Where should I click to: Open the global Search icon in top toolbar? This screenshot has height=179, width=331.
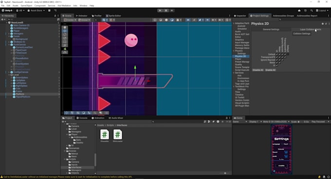pos(312,11)
